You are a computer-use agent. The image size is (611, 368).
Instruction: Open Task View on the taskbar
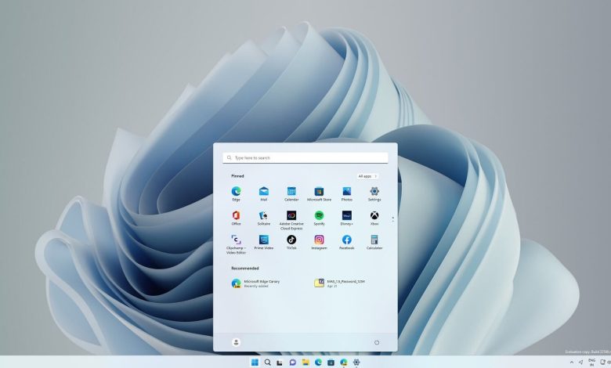(280, 363)
